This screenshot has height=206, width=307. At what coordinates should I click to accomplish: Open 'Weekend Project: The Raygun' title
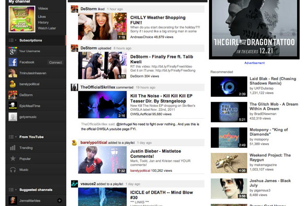point(270,157)
